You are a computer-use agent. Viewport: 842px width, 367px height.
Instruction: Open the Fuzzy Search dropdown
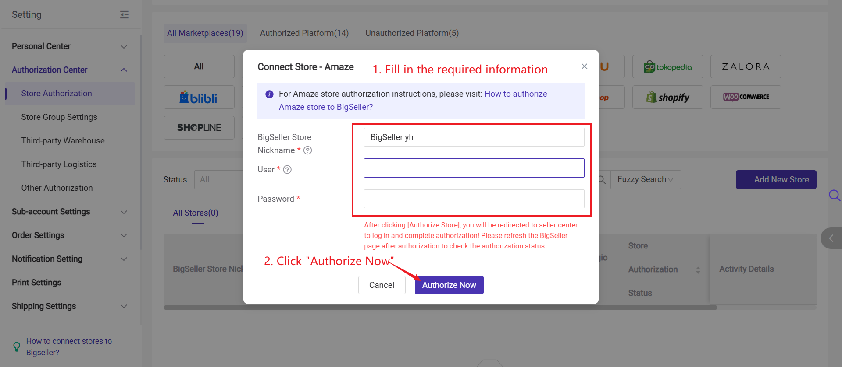[x=645, y=179]
